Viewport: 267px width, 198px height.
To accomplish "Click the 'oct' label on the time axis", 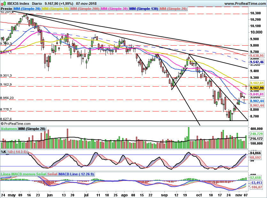I will (199, 195).
